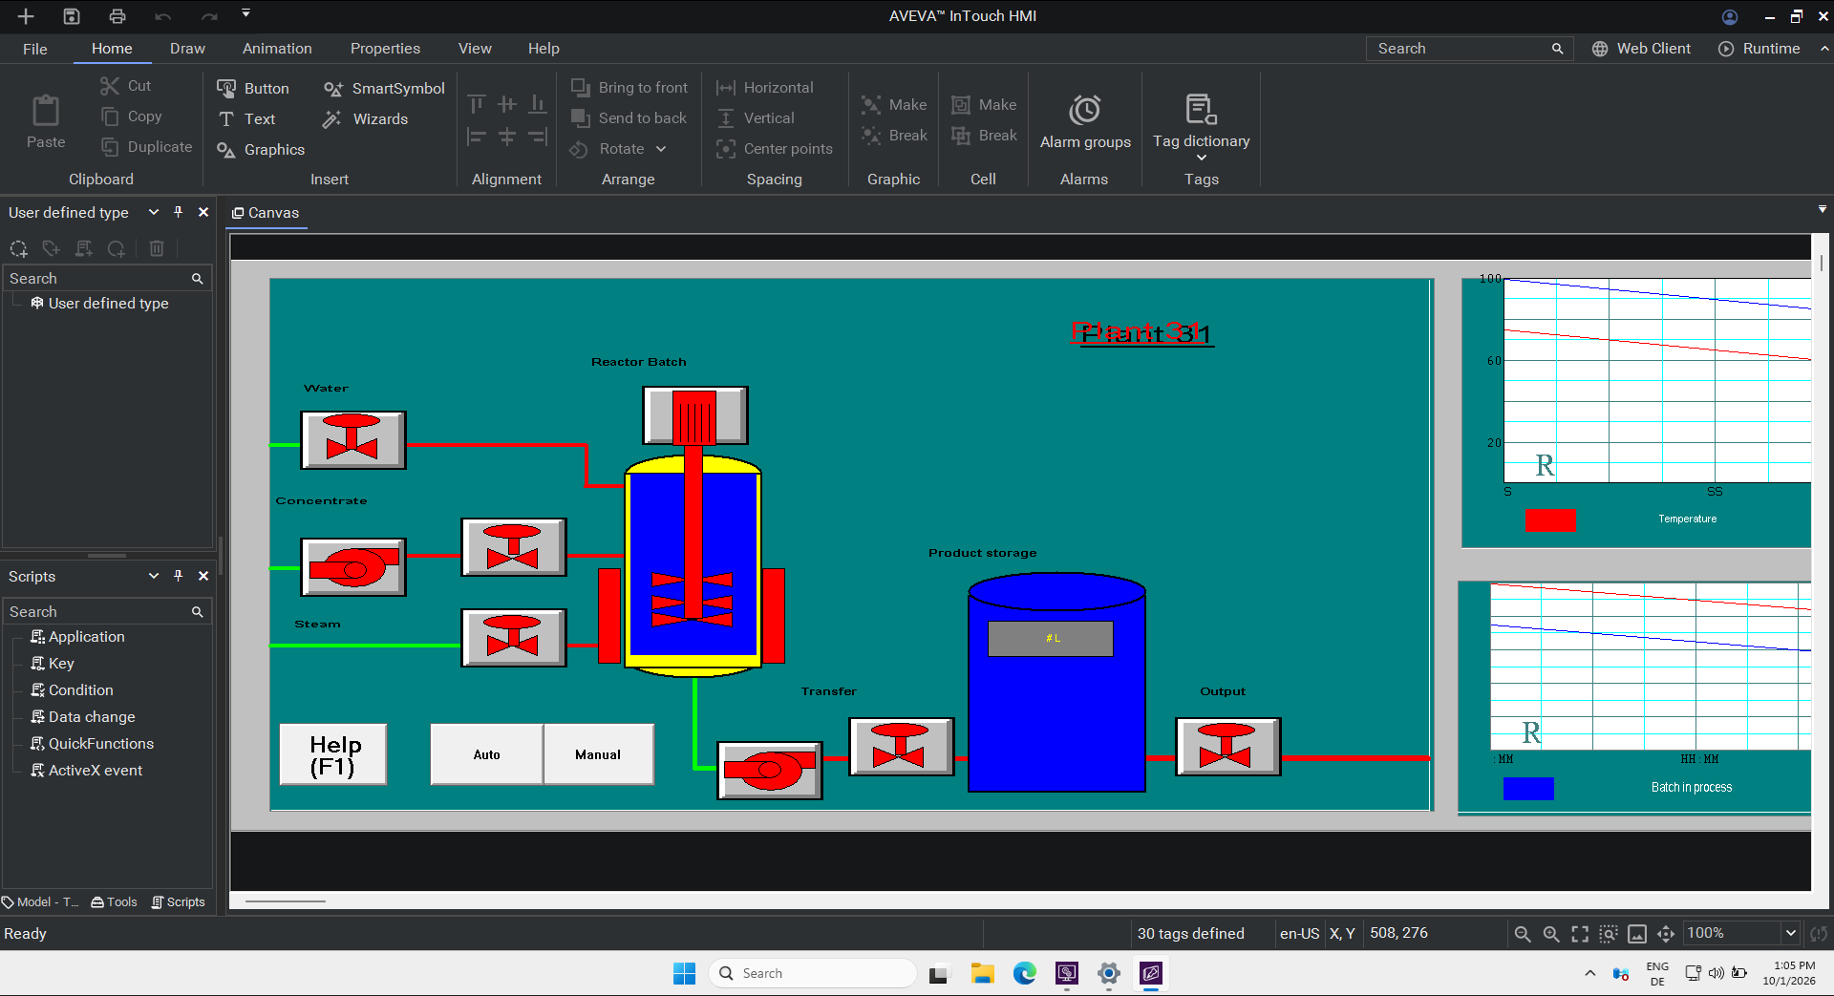Click the Paste icon in Clipboard
Screen dimensions: 1834x996
click(x=46, y=111)
